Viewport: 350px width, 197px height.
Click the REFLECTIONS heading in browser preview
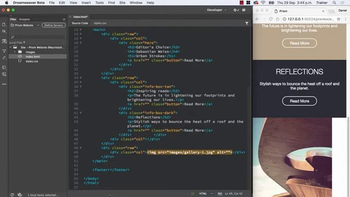pos(299,72)
